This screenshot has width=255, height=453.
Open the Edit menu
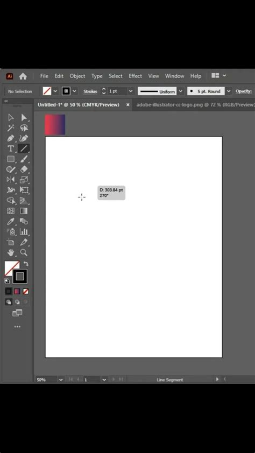59,76
